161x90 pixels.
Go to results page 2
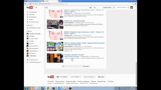pos(66,66)
